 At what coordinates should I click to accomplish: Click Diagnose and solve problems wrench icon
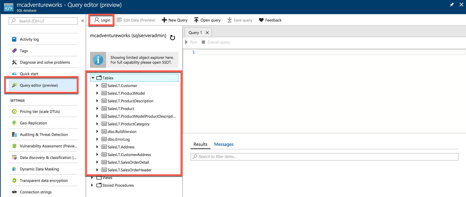(x=14, y=62)
